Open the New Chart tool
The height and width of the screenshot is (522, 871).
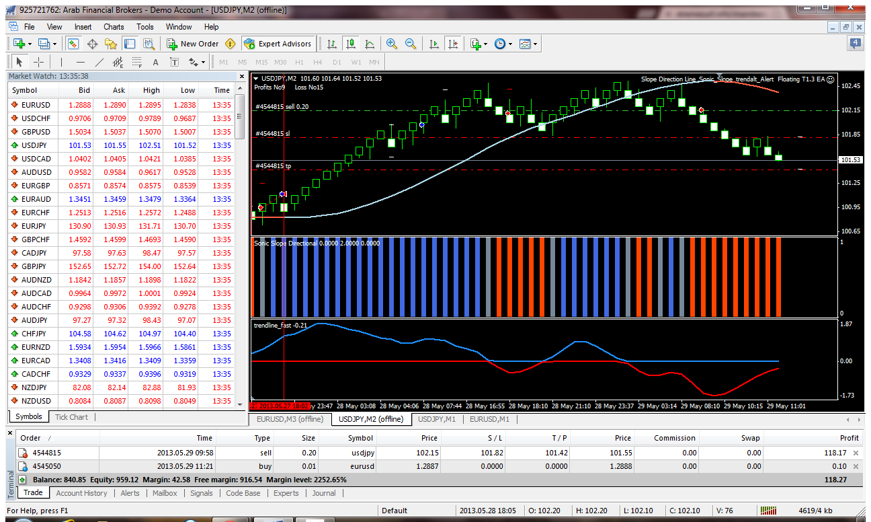(19, 44)
